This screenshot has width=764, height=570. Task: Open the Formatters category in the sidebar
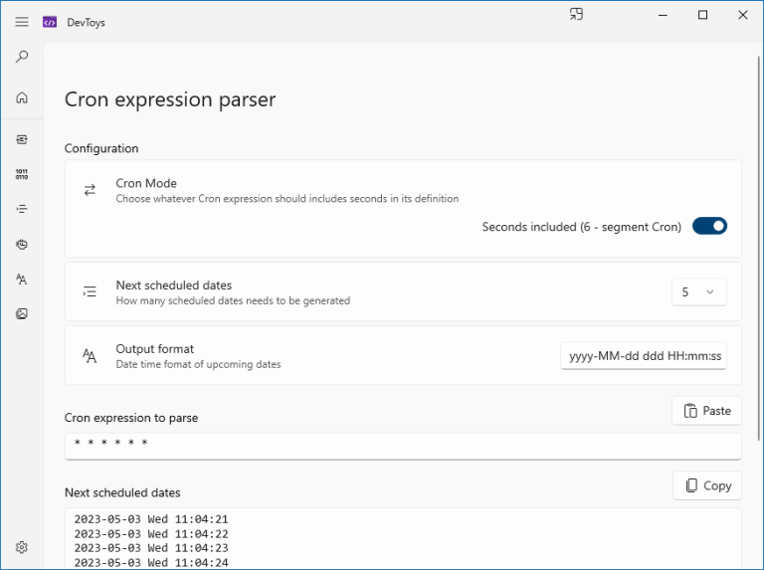[22, 209]
